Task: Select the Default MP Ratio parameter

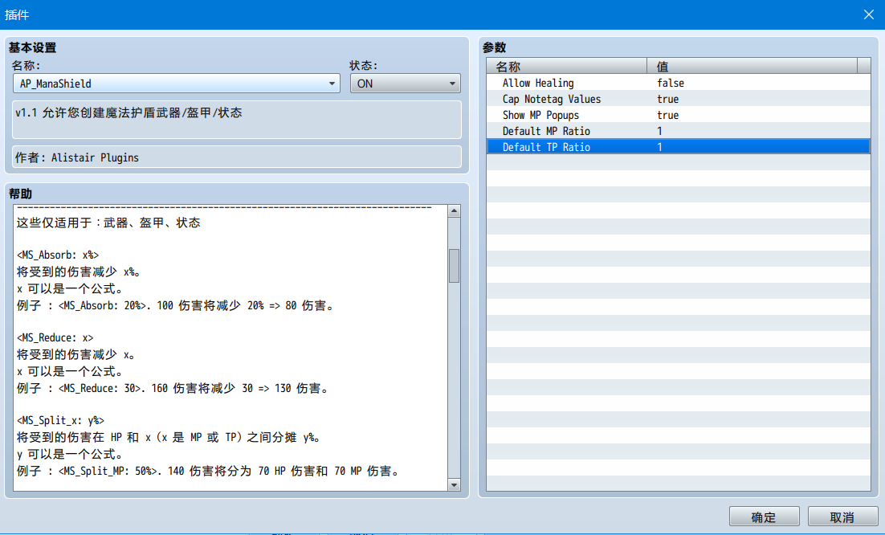Action: pos(678,131)
